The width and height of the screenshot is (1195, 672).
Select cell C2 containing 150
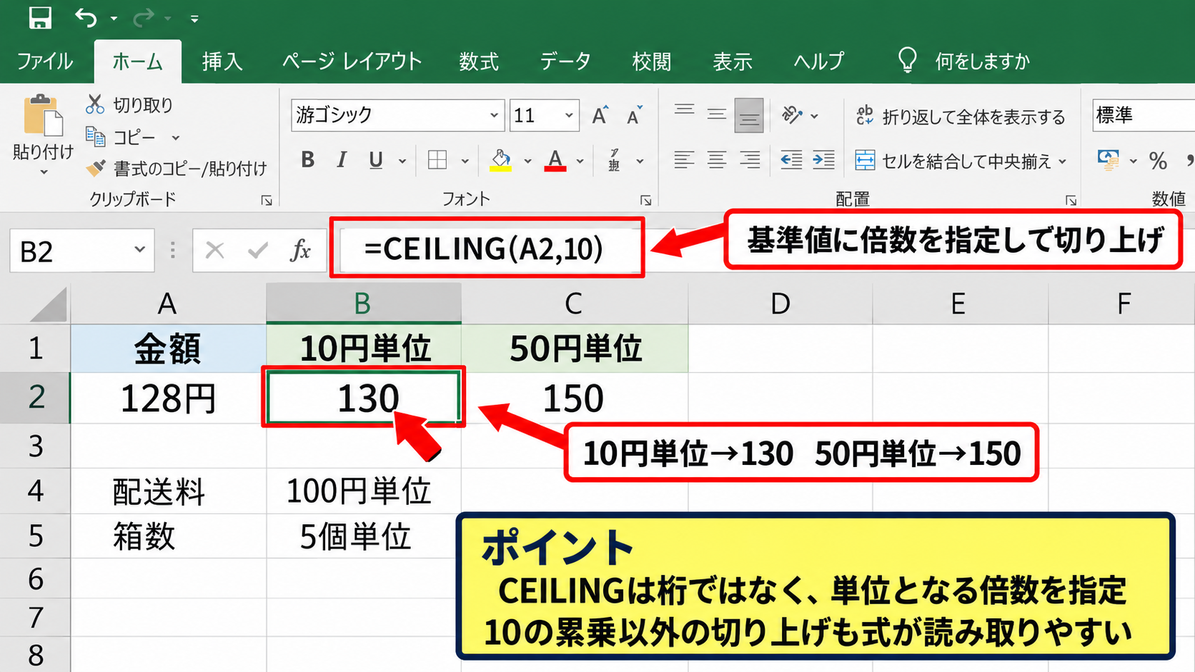[574, 398]
